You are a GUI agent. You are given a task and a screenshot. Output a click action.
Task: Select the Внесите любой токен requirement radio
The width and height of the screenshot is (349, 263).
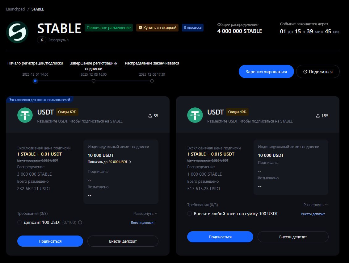189,214
